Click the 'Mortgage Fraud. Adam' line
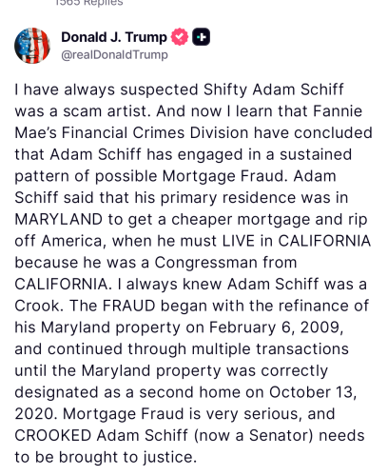388x476 pixels. point(249,176)
